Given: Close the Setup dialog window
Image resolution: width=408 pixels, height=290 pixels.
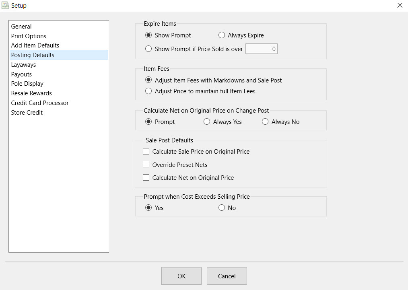Looking at the screenshot, I should [x=400, y=6].
